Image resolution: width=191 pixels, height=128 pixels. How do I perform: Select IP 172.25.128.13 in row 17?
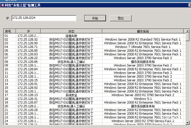click(28, 95)
